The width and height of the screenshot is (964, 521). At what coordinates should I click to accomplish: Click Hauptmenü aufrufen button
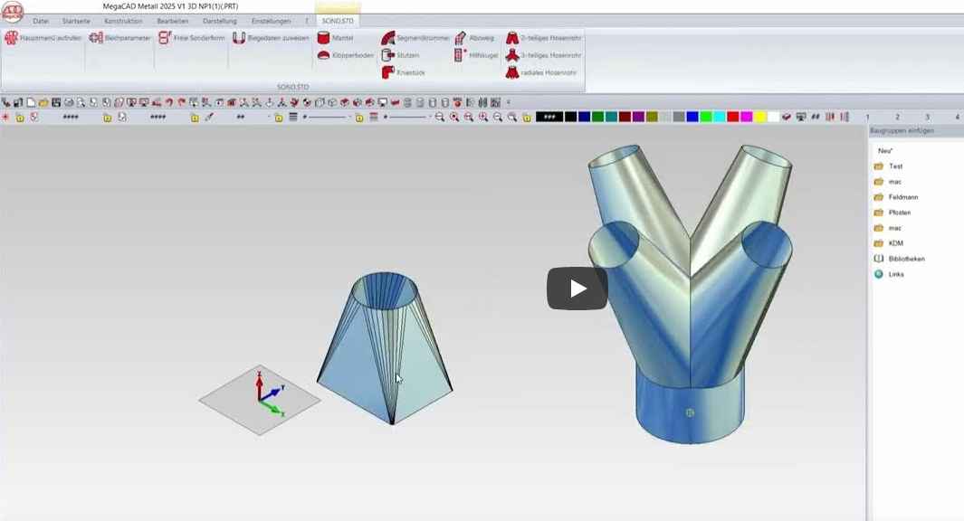click(x=43, y=38)
